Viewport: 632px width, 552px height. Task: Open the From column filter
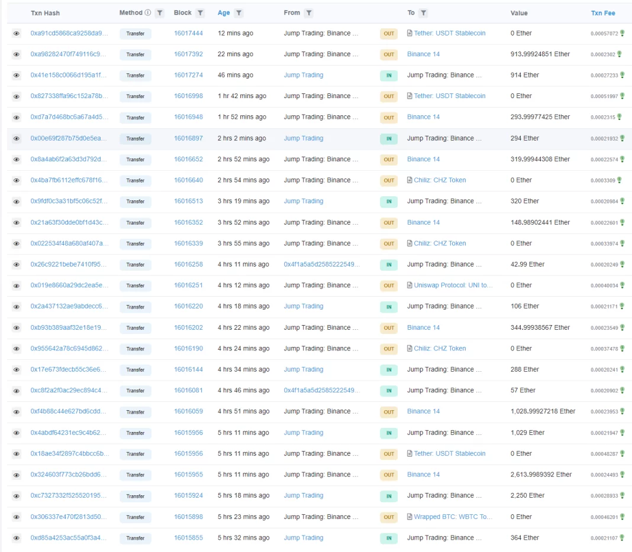(x=309, y=13)
